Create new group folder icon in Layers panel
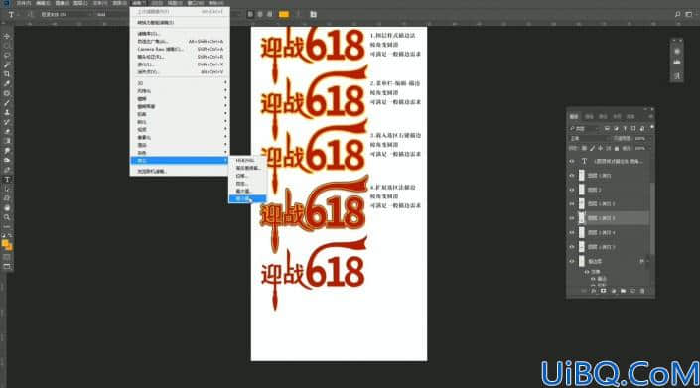This screenshot has width=700, height=388. 623,291
